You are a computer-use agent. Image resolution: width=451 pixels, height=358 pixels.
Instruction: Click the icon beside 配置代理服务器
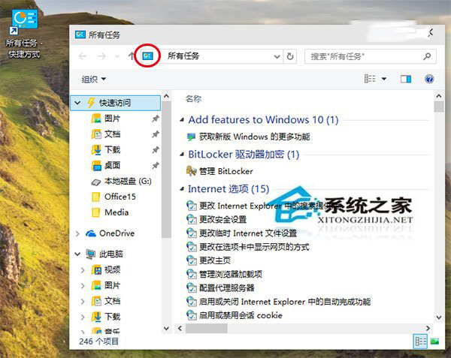(x=191, y=288)
